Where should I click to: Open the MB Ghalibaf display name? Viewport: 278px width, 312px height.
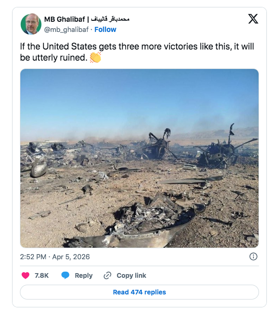(65, 19)
